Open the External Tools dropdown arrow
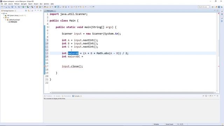 pos(34,7)
